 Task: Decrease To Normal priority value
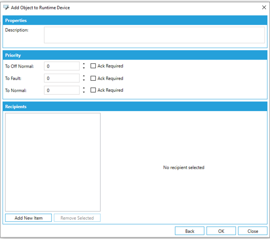84,92
